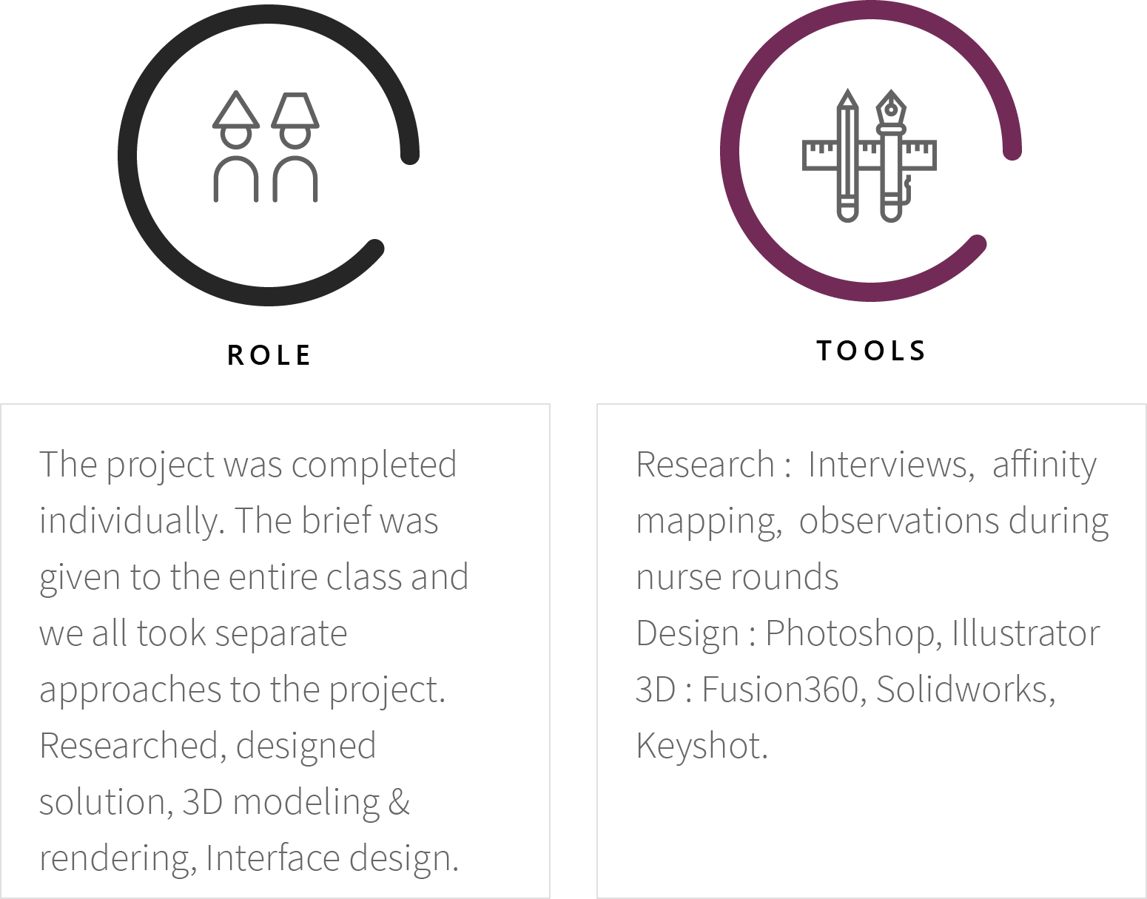Image resolution: width=1147 pixels, height=899 pixels.
Task: Click the pencil icon in tools graphic
Action: coord(847,155)
